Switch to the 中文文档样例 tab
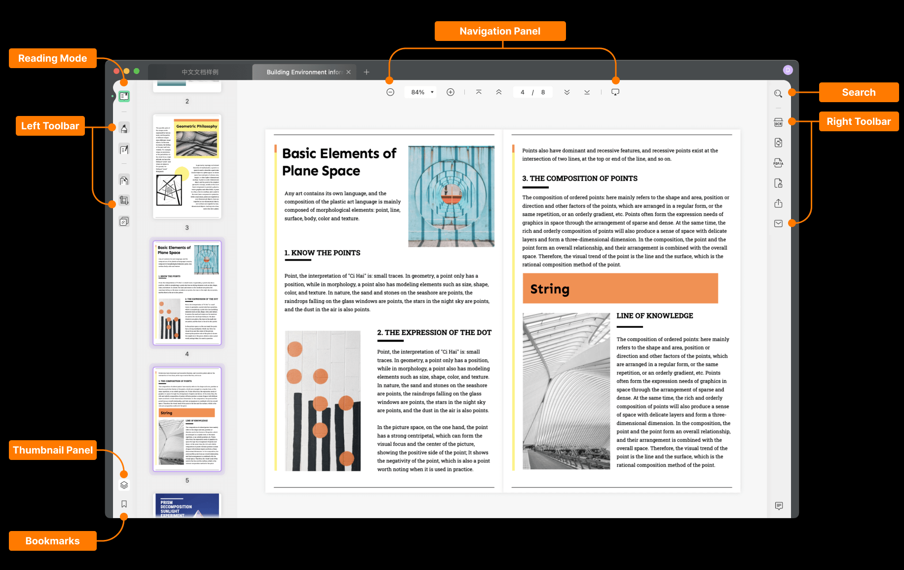 click(200, 72)
